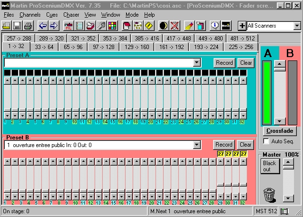Viewport: 303px width, 217px height.
Task: Open the info speech bubble icon
Action: (215, 26)
